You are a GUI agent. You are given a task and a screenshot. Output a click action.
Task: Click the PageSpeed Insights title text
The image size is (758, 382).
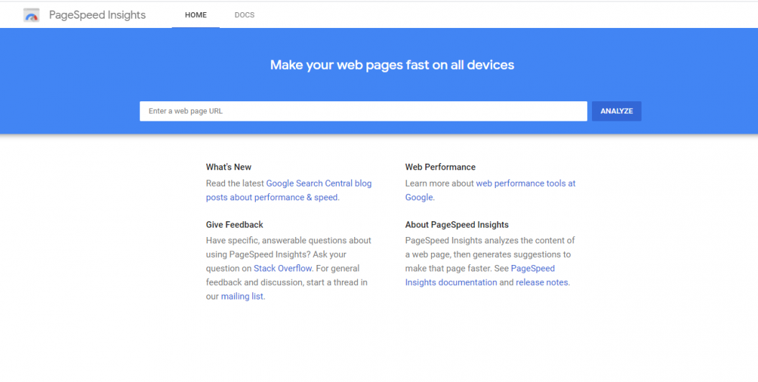[97, 15]
